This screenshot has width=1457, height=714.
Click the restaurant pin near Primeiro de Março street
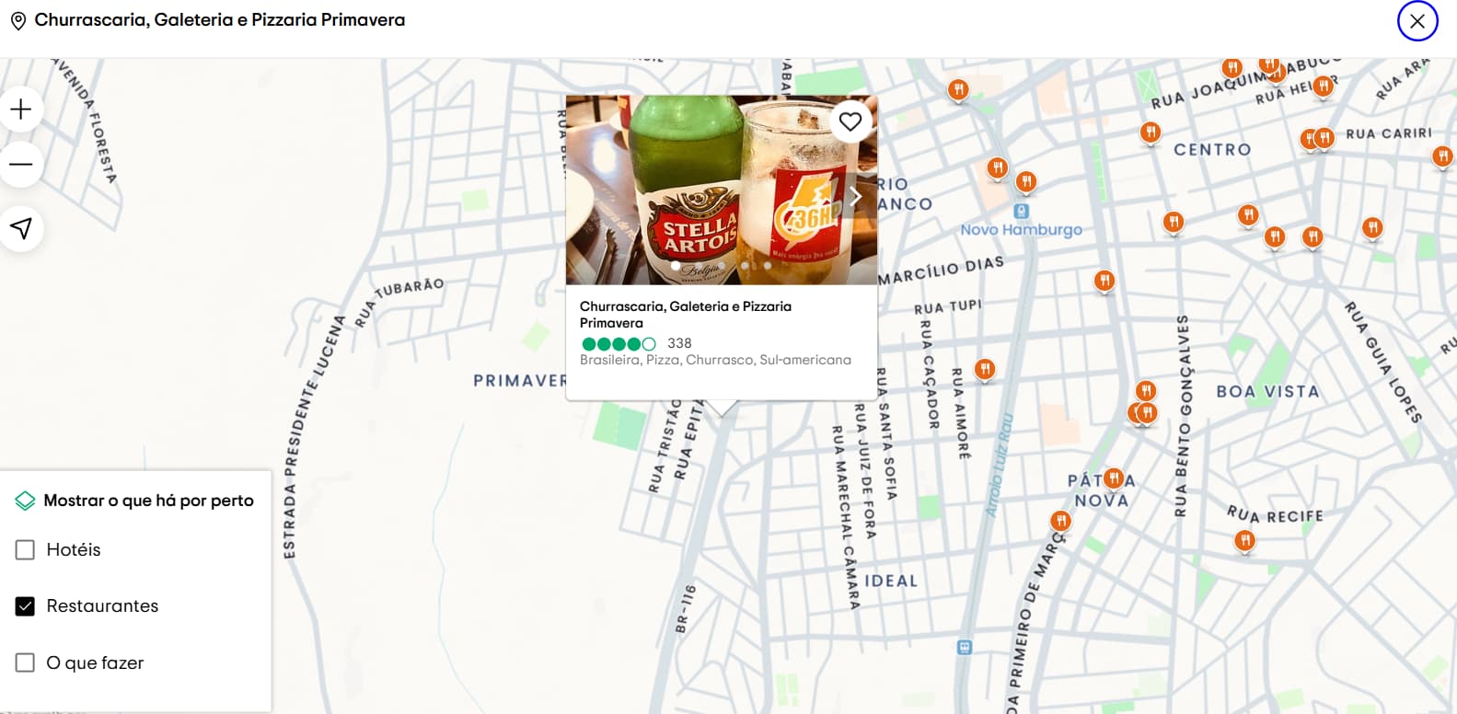click(x=1061, y=521)
